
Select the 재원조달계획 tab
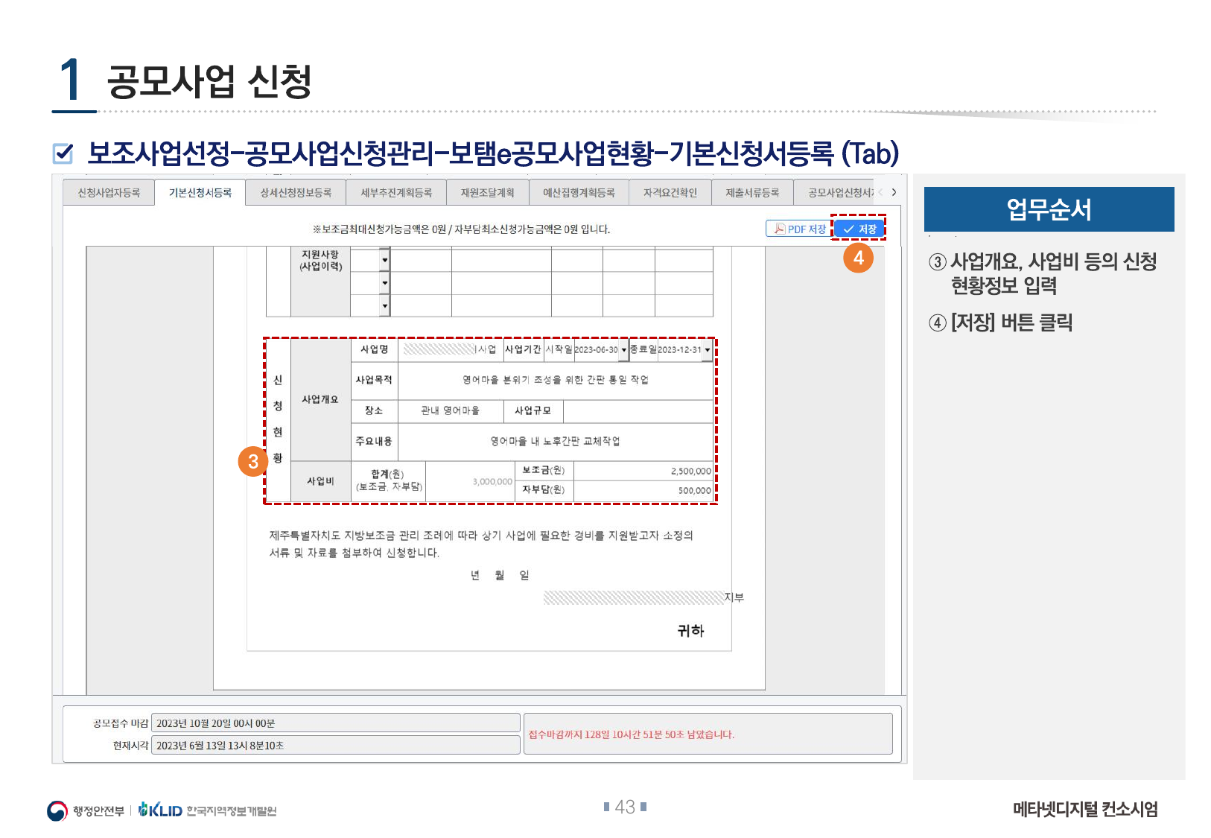click(487, 192)
